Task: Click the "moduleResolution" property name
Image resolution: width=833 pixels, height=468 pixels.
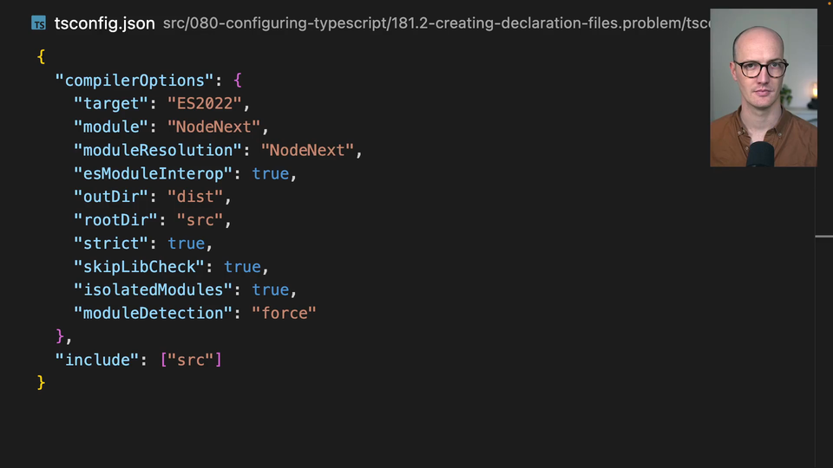Action: point(158,151)
